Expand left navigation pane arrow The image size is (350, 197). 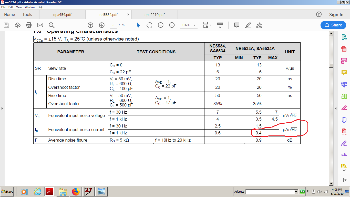(x=2, y=109)
